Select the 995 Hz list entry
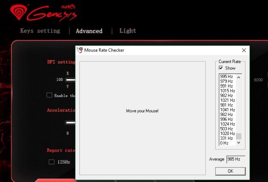 (x=226, y=76)
